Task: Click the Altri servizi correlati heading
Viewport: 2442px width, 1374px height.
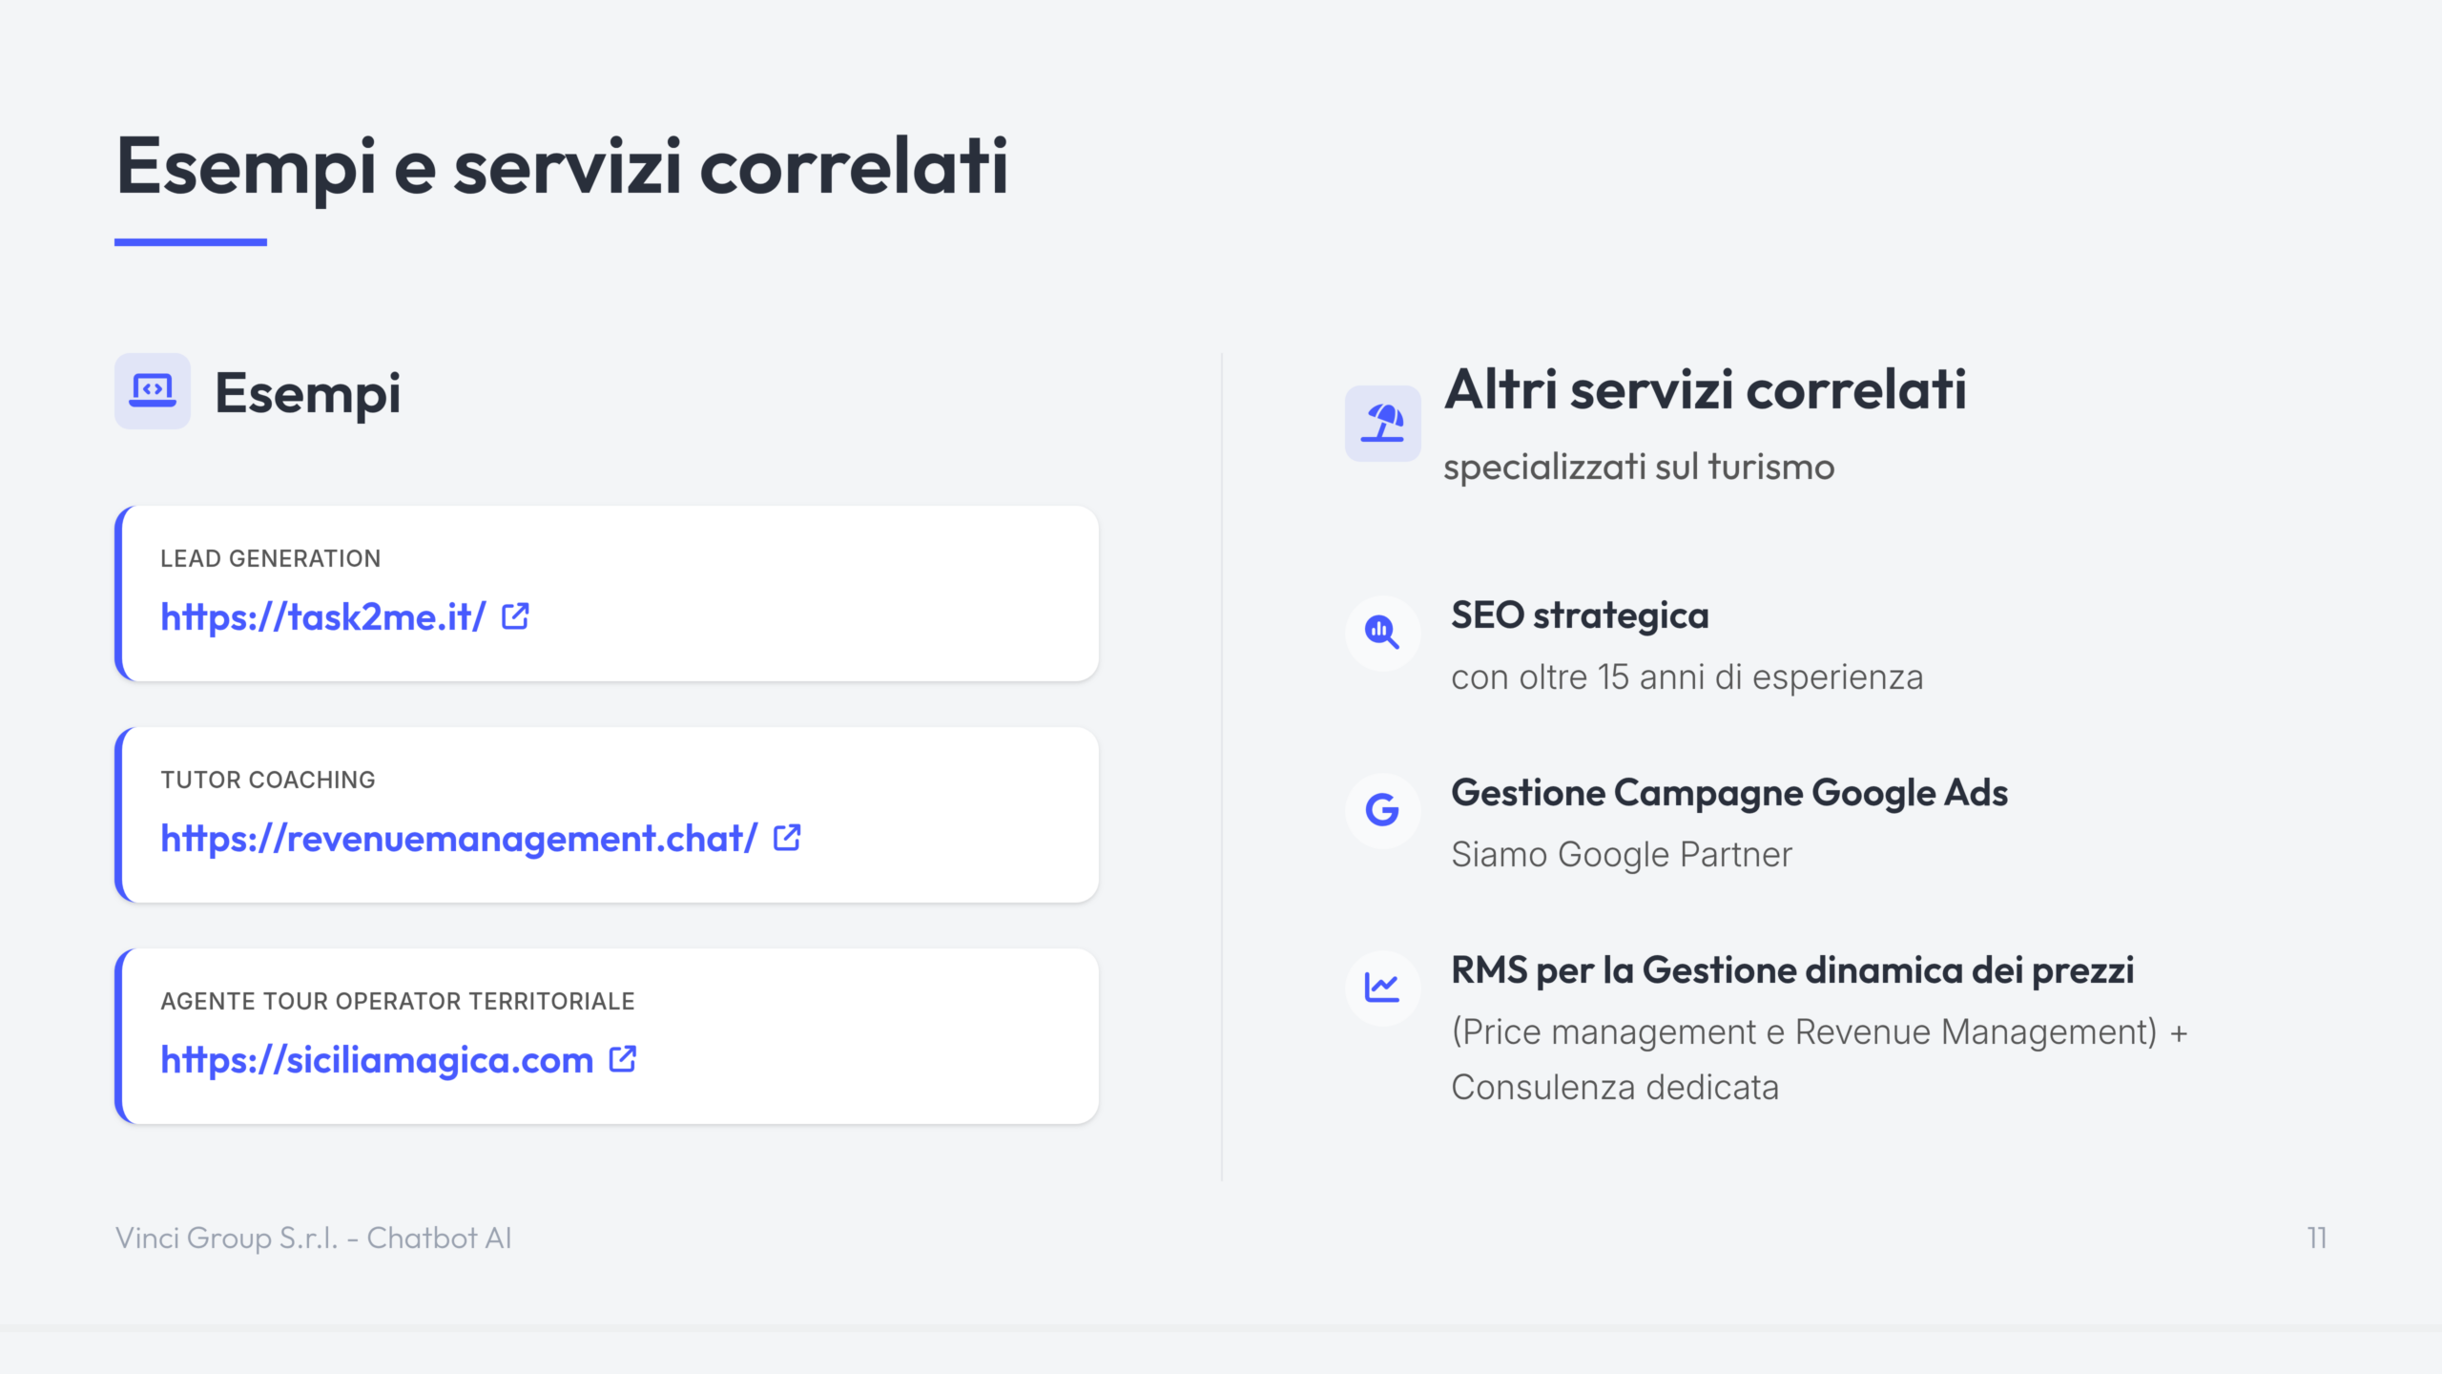Action: coord(1705,389)
